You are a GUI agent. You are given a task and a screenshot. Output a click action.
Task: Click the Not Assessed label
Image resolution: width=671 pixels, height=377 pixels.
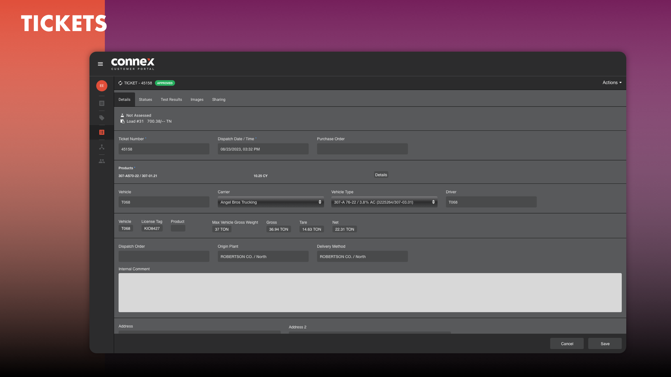[x=139, y=116]
